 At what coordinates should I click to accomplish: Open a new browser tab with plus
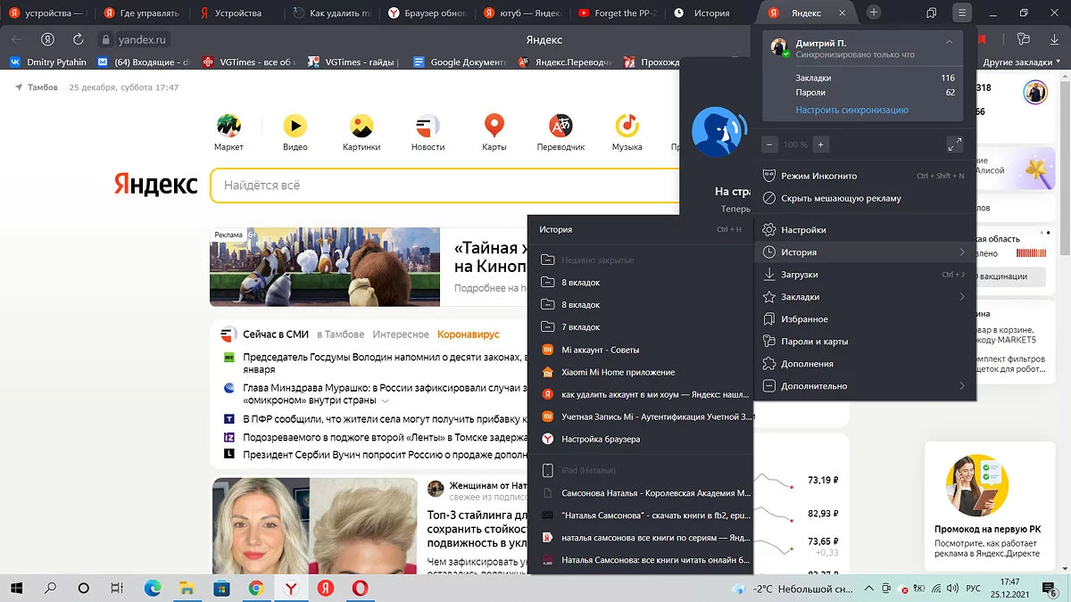pos(874,12)
